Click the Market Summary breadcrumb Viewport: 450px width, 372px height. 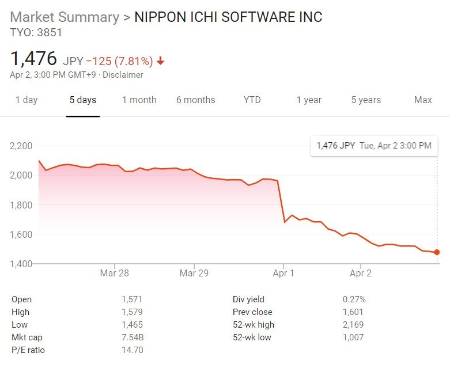[x=65, y=17]
